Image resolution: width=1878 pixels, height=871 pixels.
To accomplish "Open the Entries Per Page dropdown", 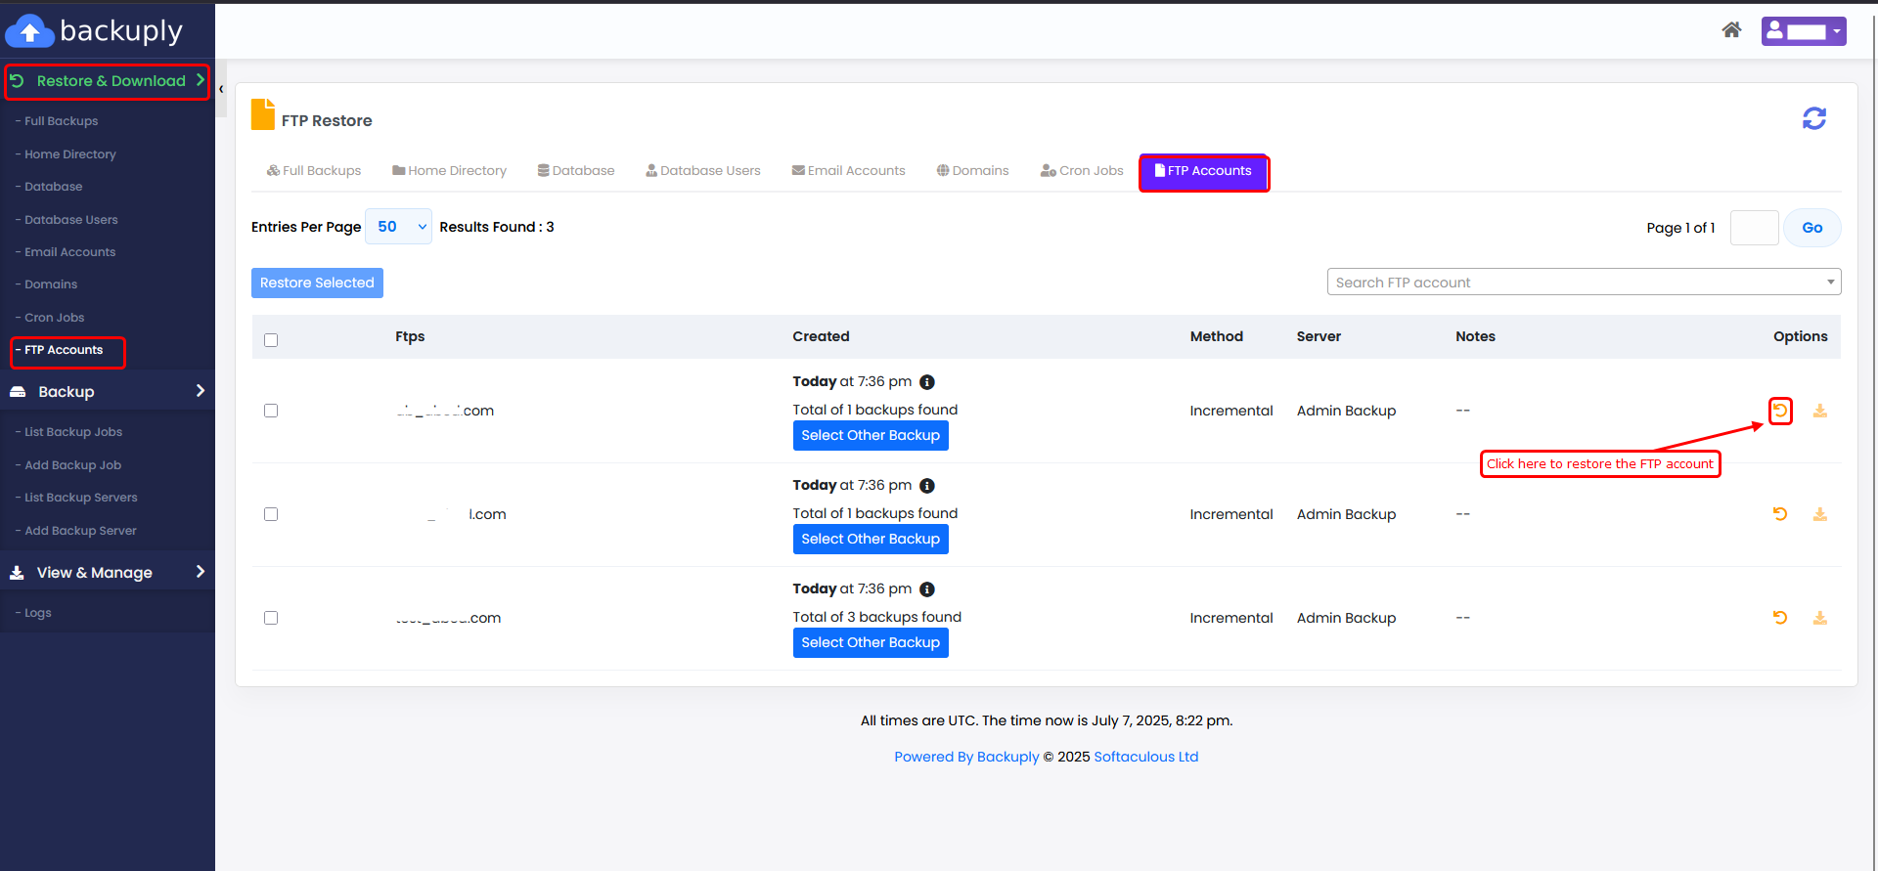I will [398, 227].
